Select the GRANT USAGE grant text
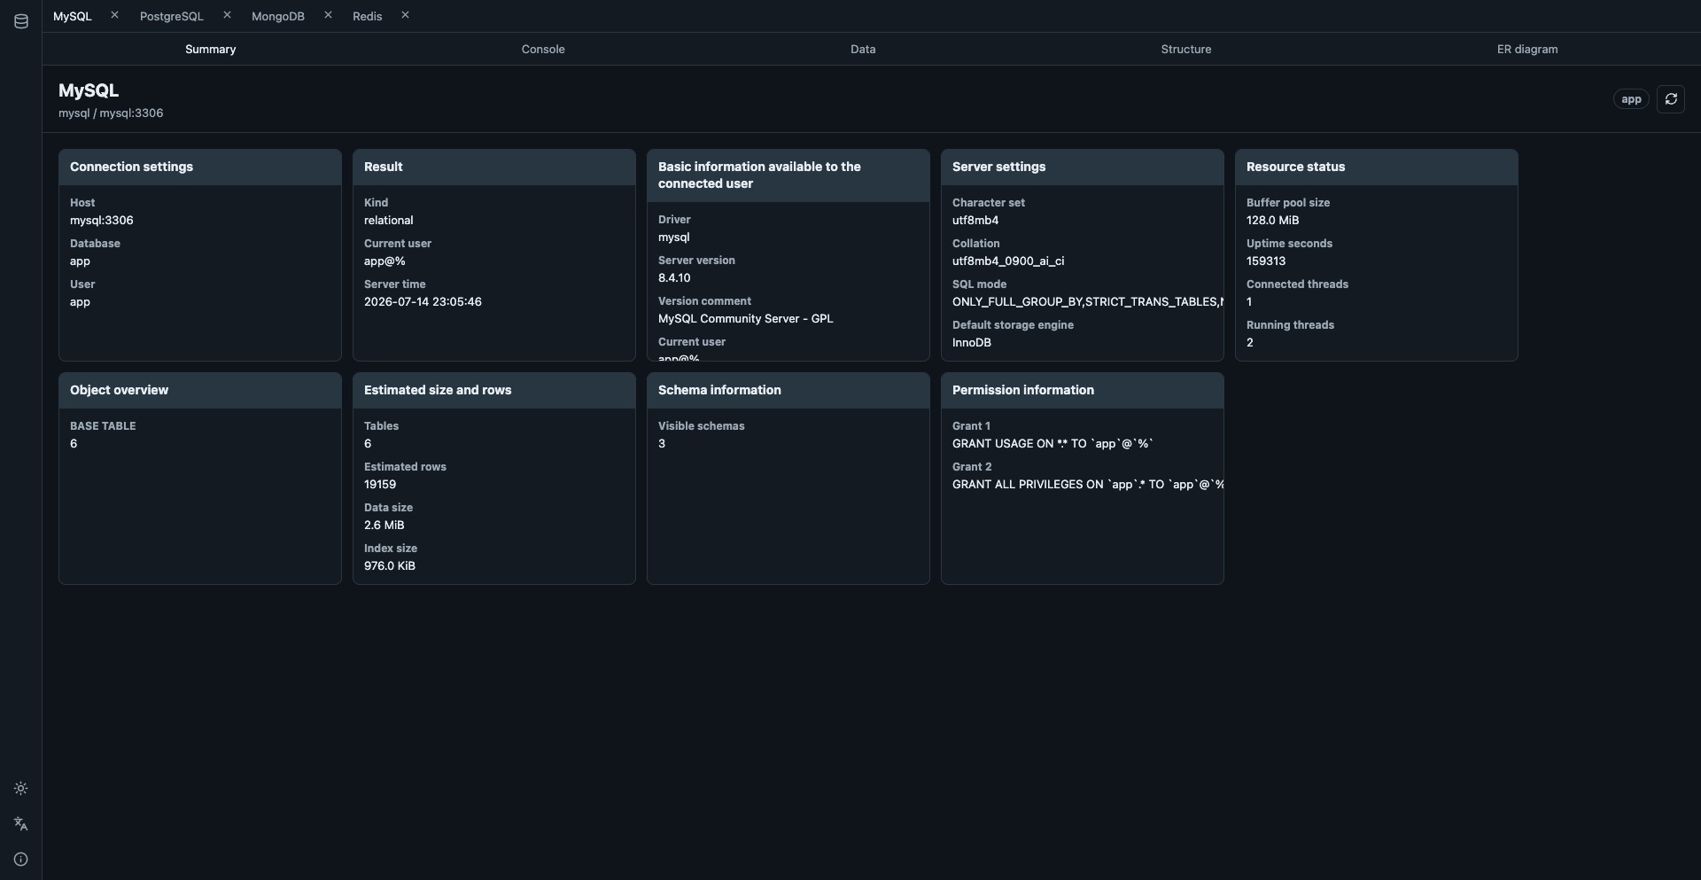1701x880 pixels. click(1053, 444)
